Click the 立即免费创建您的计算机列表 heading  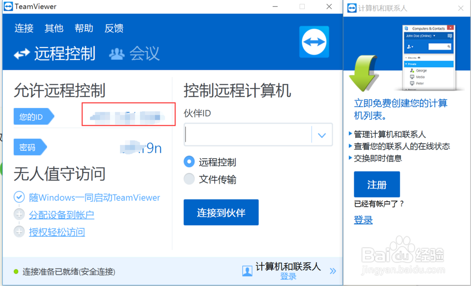click(x=401, y=109)
